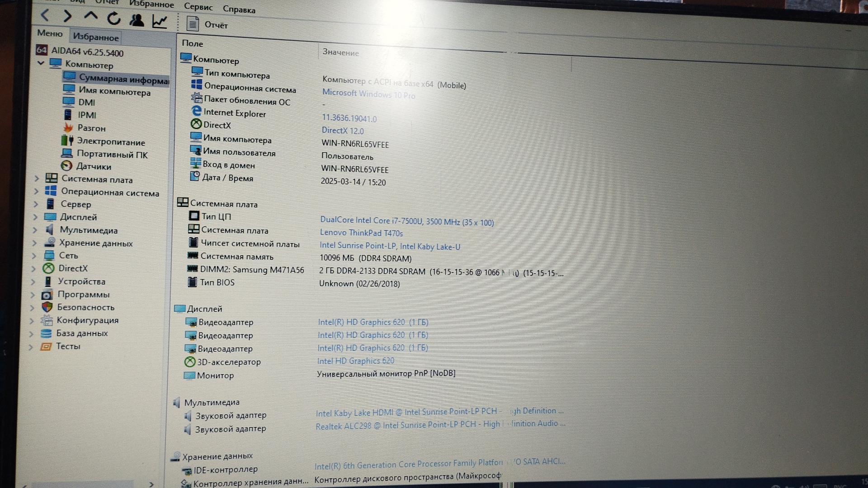Open Разгон overclock tree item
The image size is (868, 488).
91,128
